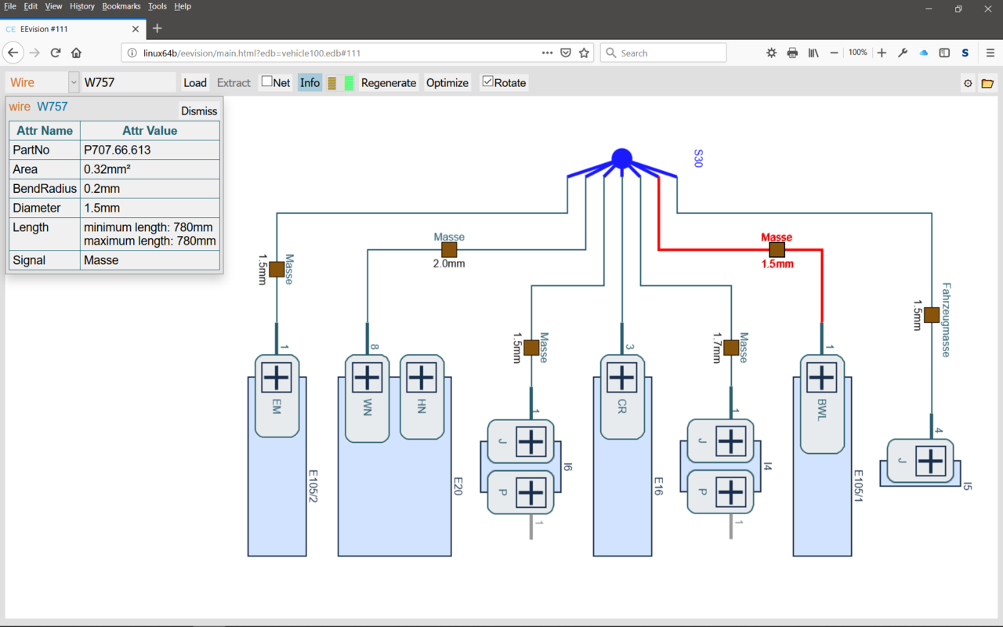This screenshot has height=627, width=1003.
Task: Click the Regenerate button
Action: pos(389,82)
